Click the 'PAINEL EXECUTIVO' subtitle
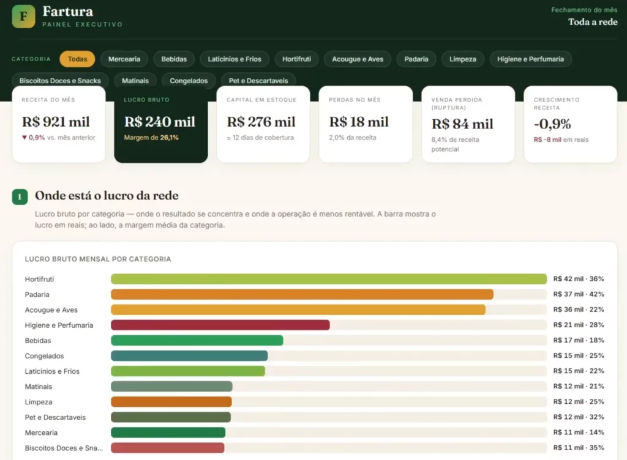 (83, 24)
